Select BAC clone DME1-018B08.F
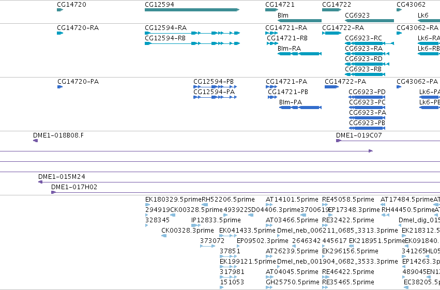 point(35,141)
